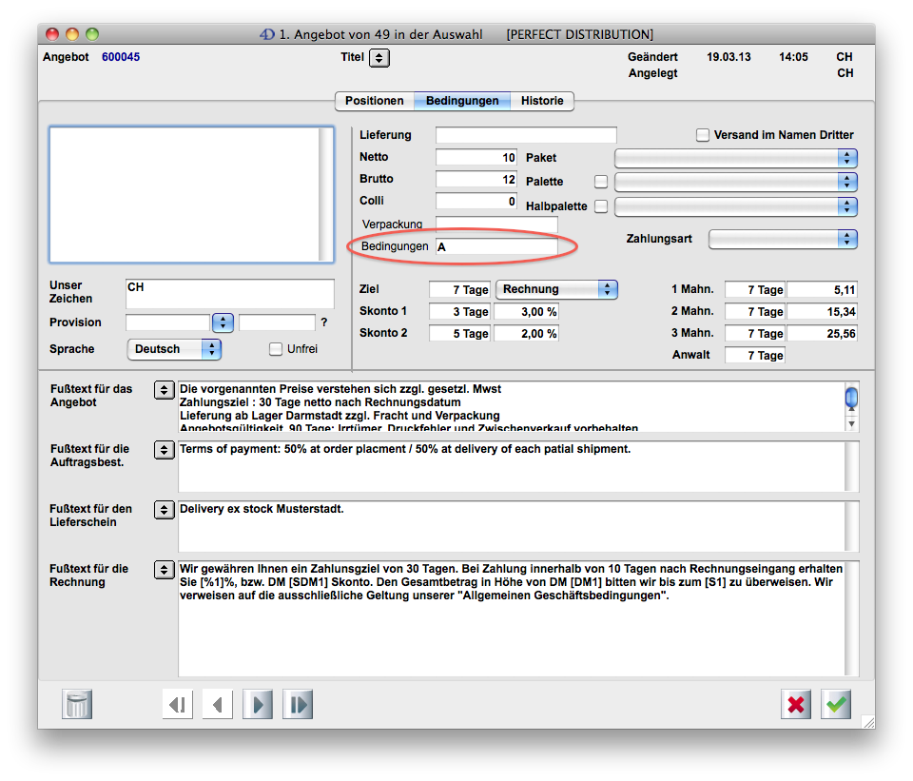Switch to the Historie tab
Screen dimensions: 913x781
point(541,101)
